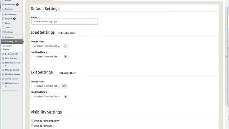229x129 pixels.
Task: Open the Cash My Exit menu entry
Action: pos(11,42)
